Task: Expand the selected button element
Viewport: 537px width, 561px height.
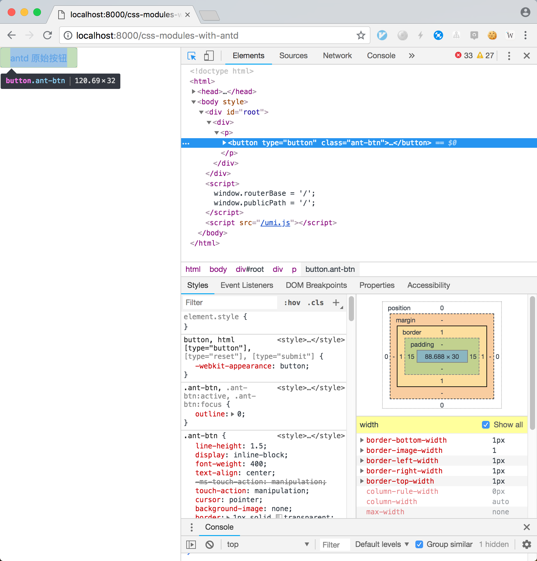Action: [x=224, y=143]
